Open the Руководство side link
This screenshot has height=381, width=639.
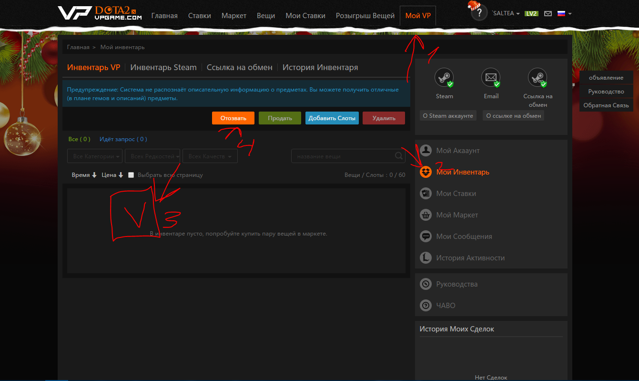(606, 92)
